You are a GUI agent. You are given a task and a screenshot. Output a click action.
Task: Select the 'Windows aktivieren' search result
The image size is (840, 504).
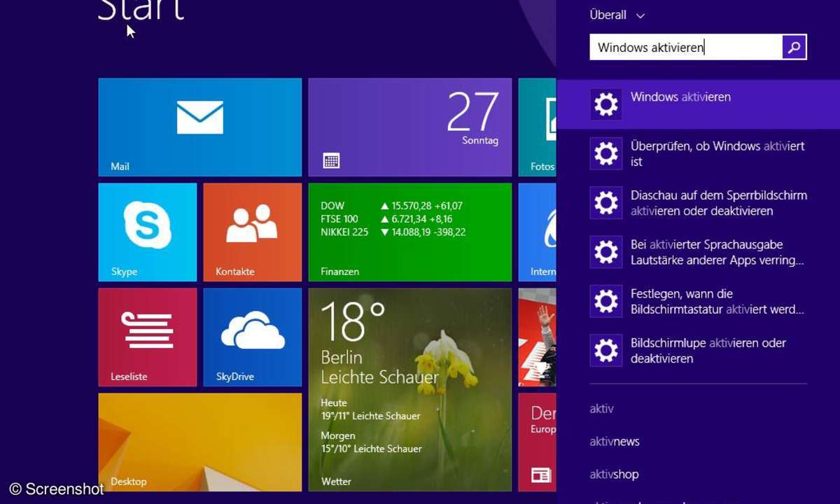[699, 104]
